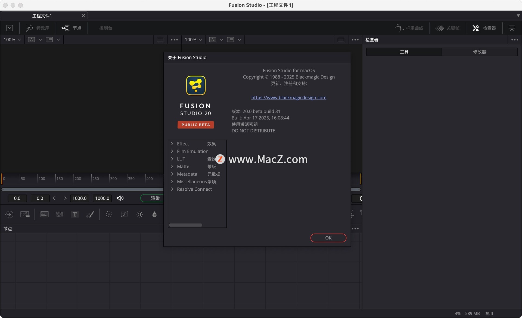Viewport: 522px width, 318px height.
Task: Open the 控制台 console
Action: [x=105, y=28]
